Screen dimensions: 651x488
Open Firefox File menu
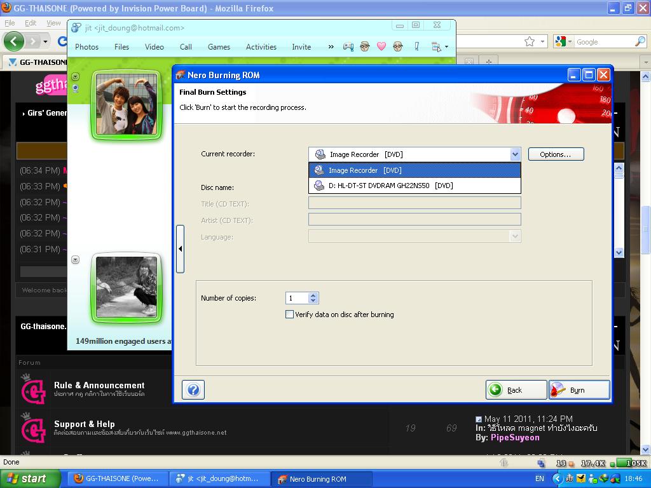10,23
